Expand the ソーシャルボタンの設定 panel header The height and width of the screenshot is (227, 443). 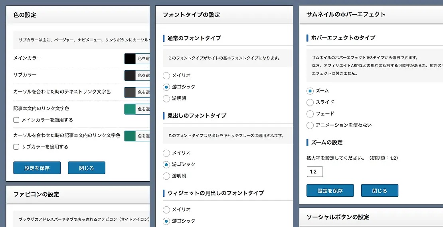pos(371,217)
